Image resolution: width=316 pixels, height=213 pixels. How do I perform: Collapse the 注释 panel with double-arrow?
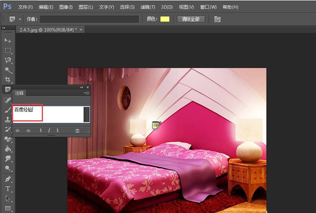coord(82,87)
